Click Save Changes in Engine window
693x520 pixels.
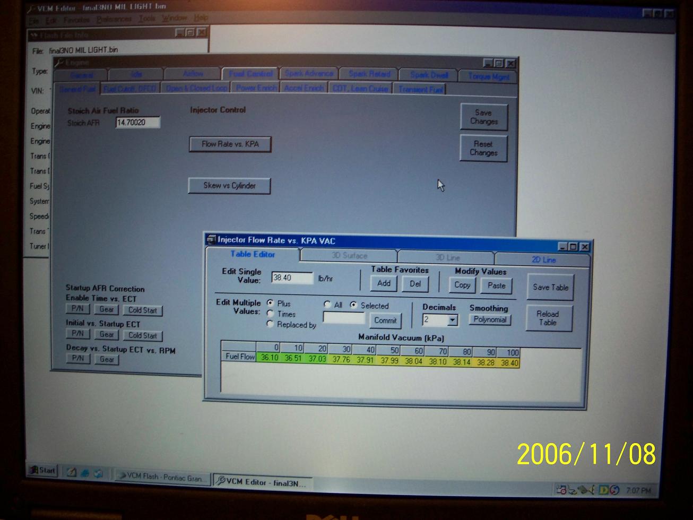483,117
